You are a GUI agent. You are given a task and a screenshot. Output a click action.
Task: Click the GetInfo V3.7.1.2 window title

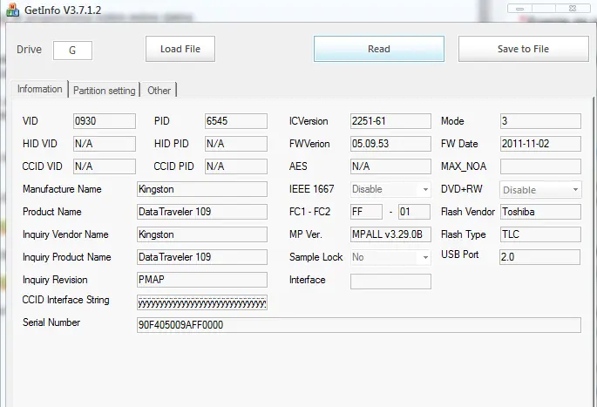click(63, 10)
